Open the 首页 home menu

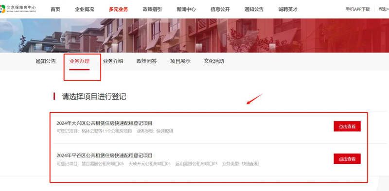[55, 9]
